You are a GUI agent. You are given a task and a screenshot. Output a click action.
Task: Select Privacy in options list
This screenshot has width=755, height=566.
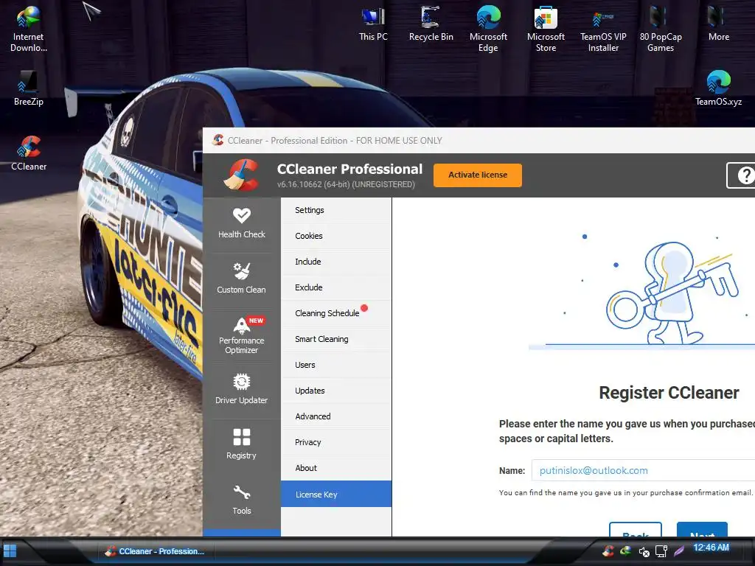pyautogui.click(x=336, y=442)
